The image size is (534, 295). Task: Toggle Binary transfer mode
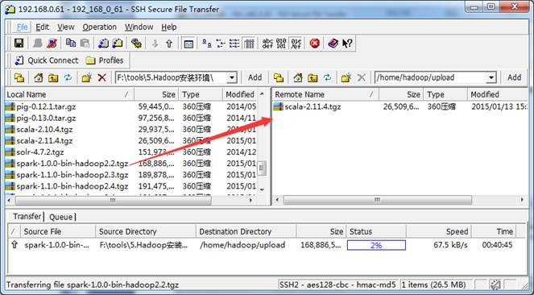tap(281, 44)
